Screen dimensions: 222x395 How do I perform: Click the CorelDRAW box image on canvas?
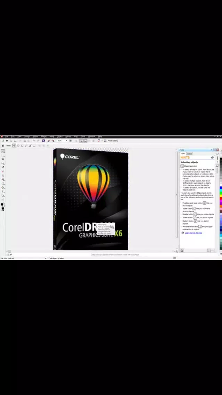tap(90, 199)
